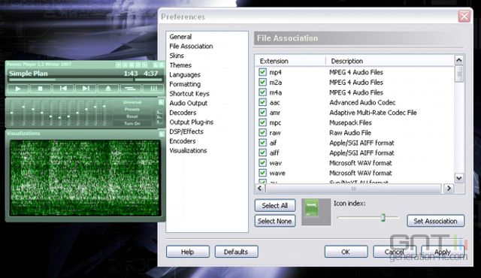Click the "Advanced Audio Codec" description
Screen dimensions: 481x278
pyautogui.click(x=362, y=102)
